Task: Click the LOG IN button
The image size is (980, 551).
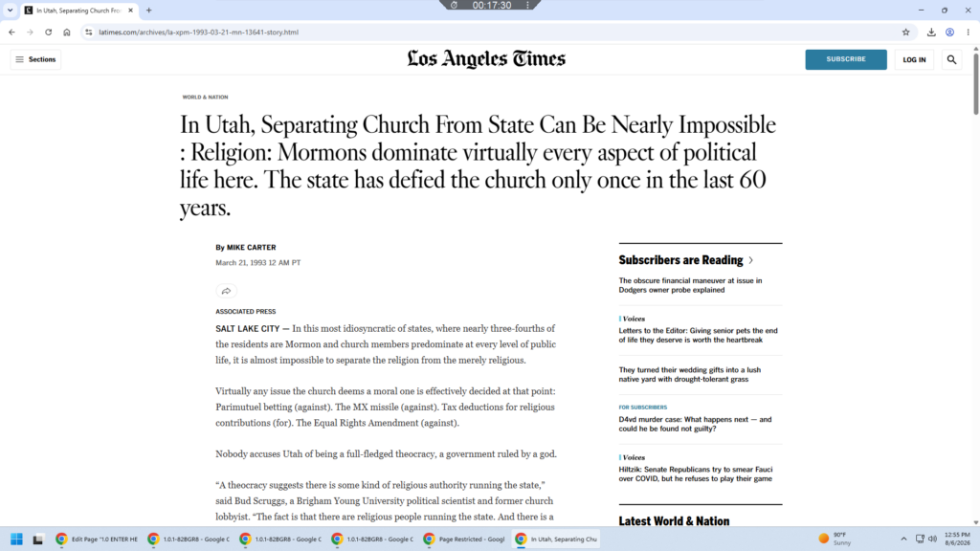Action: click(914, 59)
